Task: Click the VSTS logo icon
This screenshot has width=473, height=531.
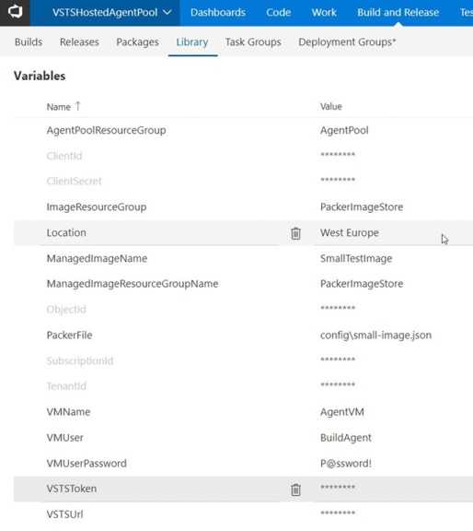Action: (15, 12)
